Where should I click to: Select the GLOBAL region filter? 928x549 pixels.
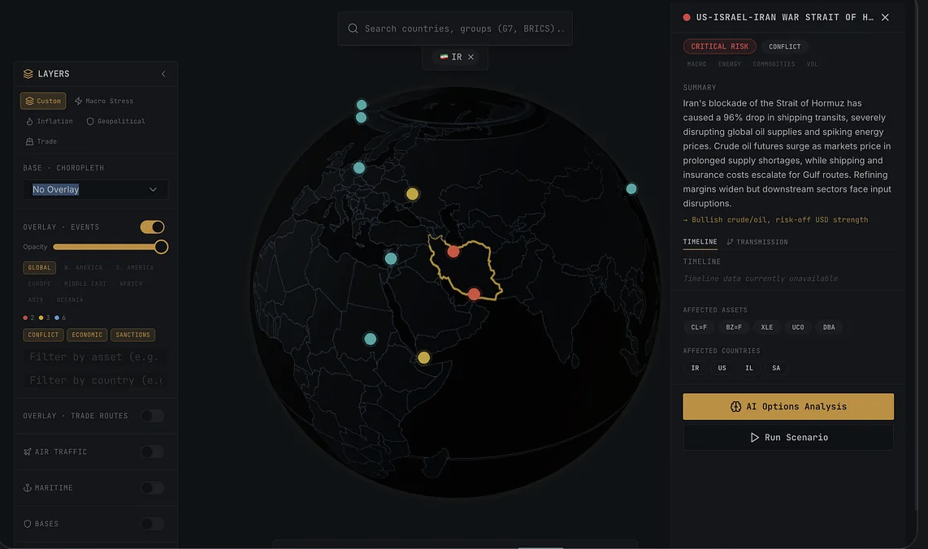coord(40,267)
